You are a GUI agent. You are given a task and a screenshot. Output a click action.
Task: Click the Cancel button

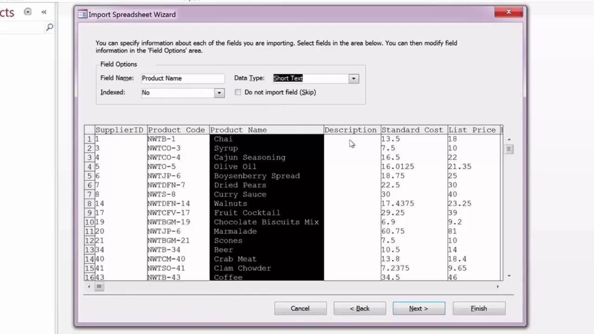coord(300,308)
